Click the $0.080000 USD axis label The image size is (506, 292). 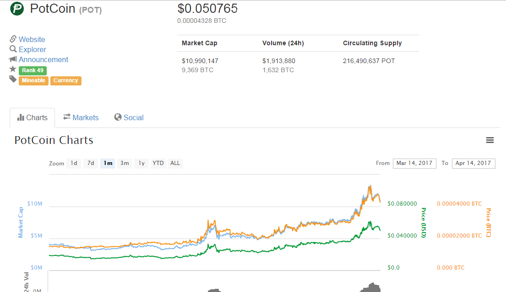pyautogui.click(x=402, y=203)
